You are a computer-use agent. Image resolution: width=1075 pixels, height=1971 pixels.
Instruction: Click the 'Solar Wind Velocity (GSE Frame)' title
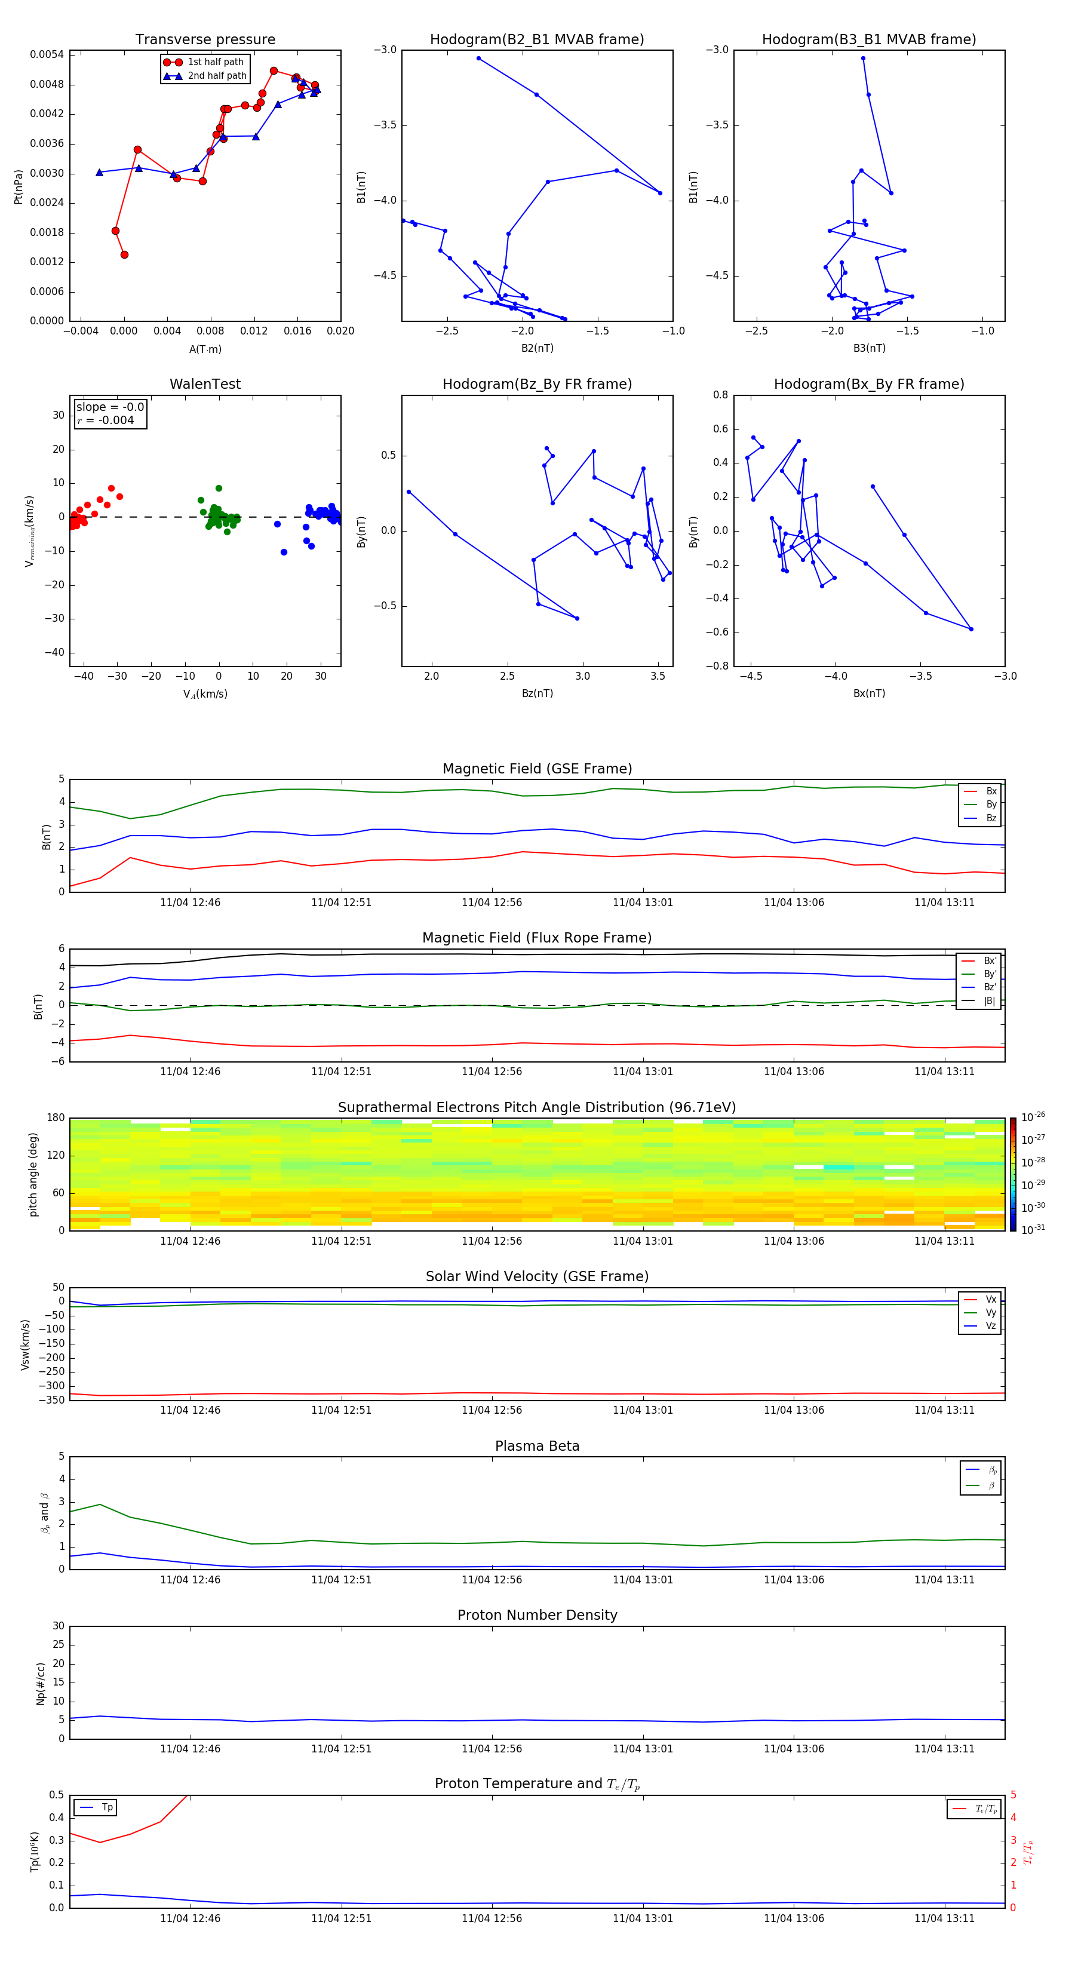pos(537,1277)
